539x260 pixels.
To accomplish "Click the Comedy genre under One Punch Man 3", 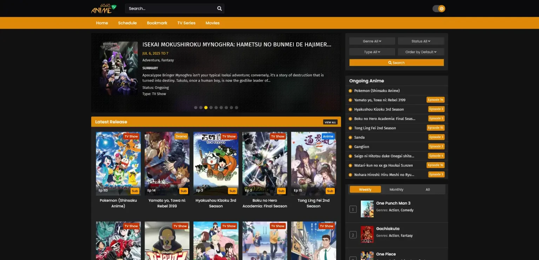I will 407,210.
